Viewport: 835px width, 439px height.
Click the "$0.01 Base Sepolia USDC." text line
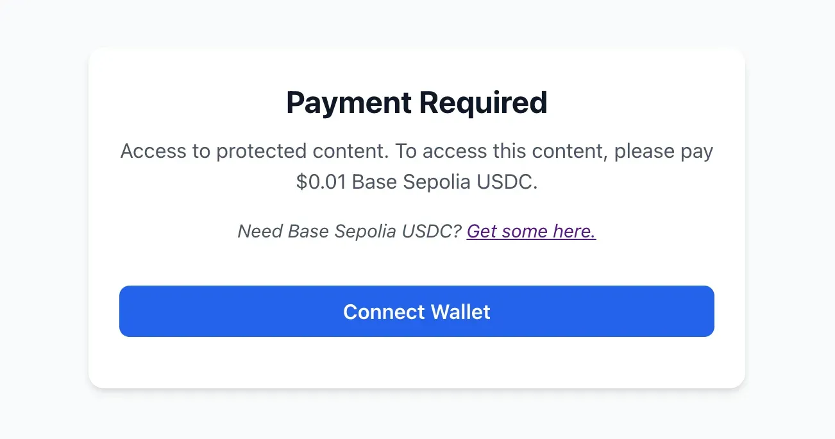417,182
